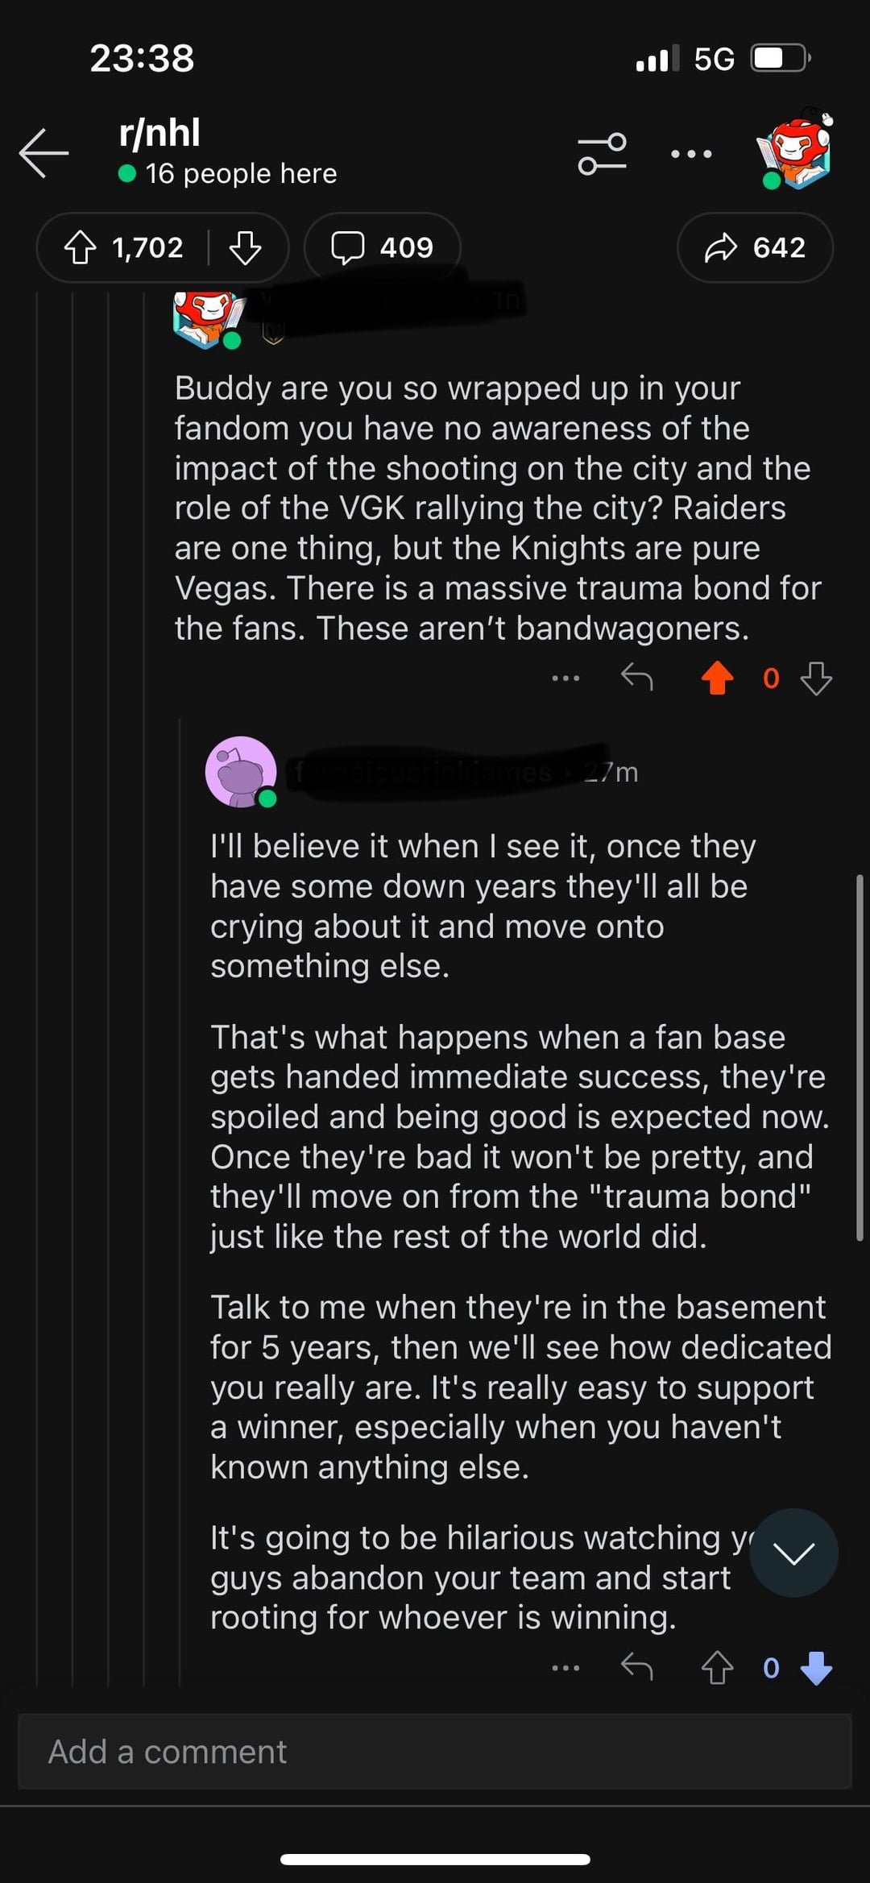Share the post via the 642 button

(x=755, y=247)
